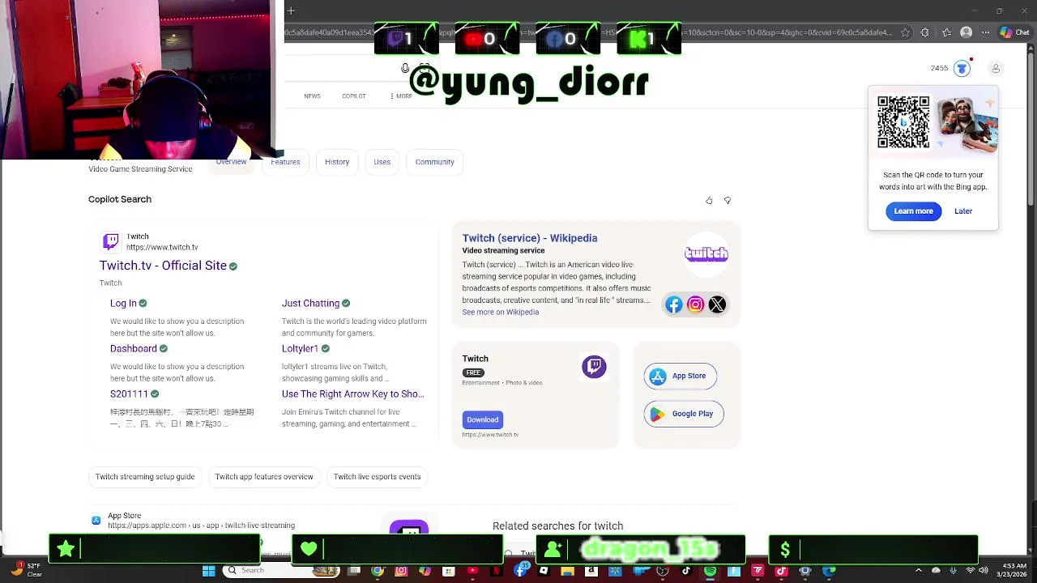Open the Bing account sign-in icon
Image resolution: width=1037 pixels, height=583 pixels.
coord(996,69)
